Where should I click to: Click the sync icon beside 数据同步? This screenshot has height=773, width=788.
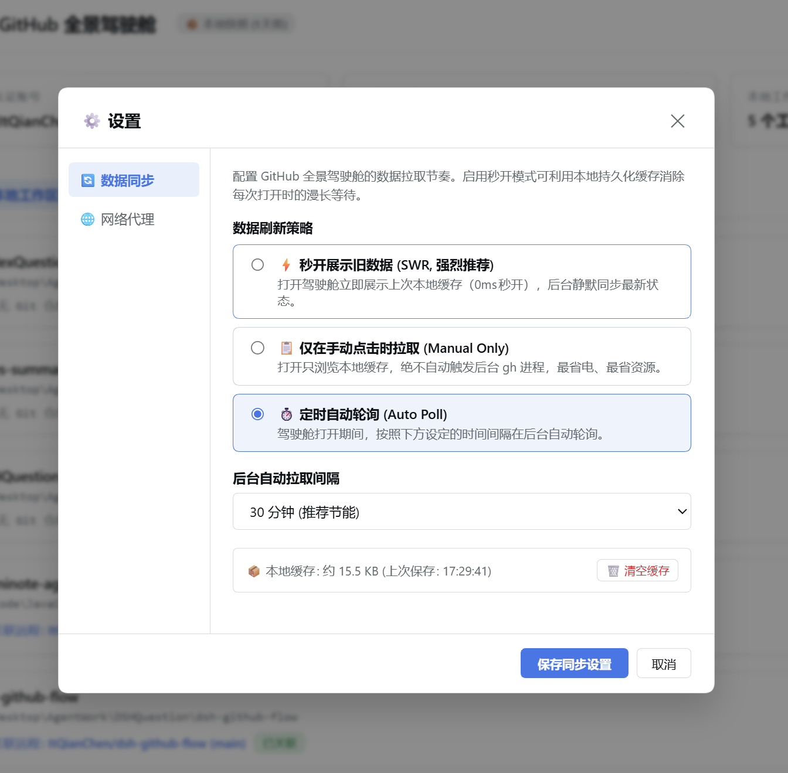[x=87, y=180]
